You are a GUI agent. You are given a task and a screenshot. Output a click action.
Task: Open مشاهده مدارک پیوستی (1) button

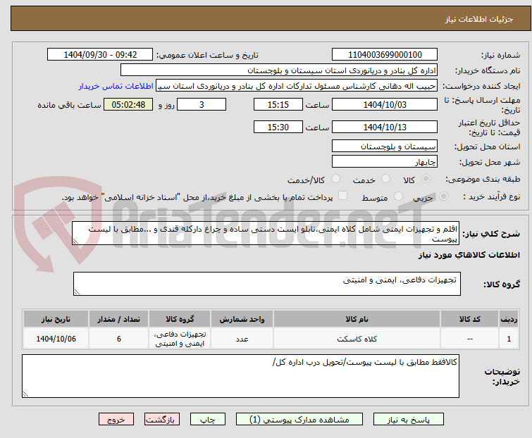pos(299,420)
